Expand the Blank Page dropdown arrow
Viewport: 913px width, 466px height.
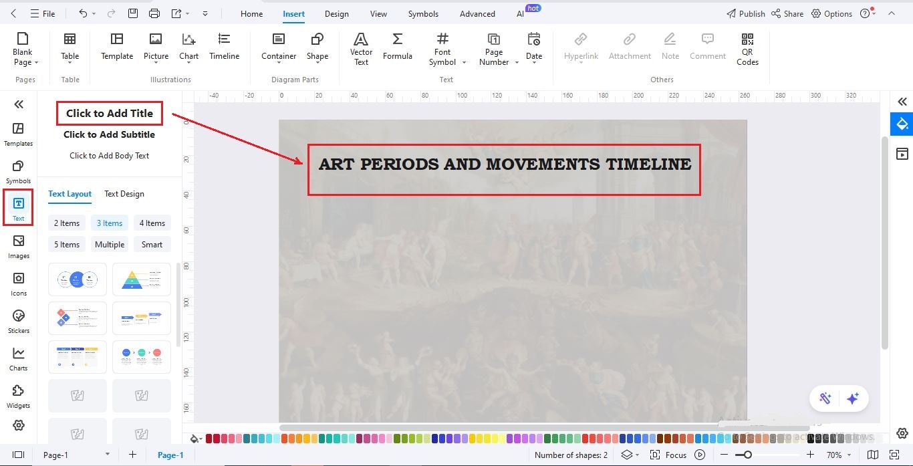click(x=36, y=62)
